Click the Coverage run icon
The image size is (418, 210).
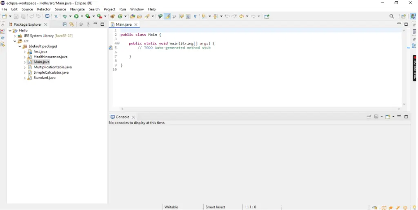click(88, 16)
